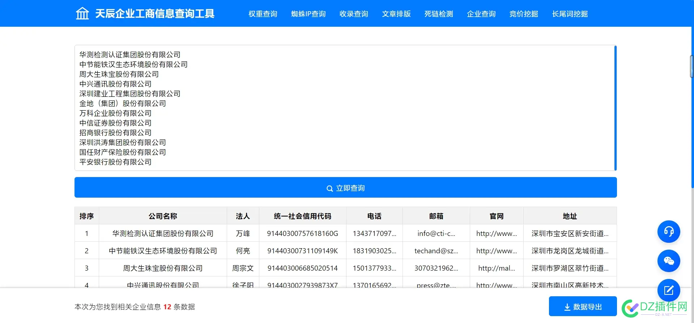Click credit code 91440300731109149K
Viewport: 694px width, 323px height.
pyautogui.click(x=303, y=251)
